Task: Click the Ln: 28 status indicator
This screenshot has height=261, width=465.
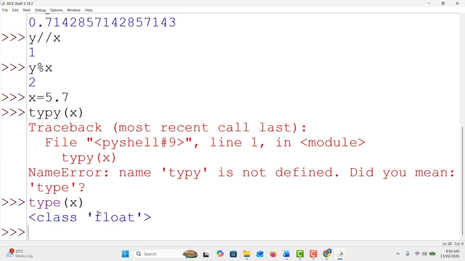Action: pyautogui.click(x=447, y=244)
